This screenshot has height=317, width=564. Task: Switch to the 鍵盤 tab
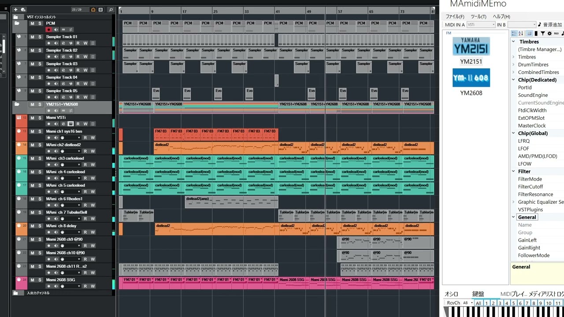coord(478,294)
